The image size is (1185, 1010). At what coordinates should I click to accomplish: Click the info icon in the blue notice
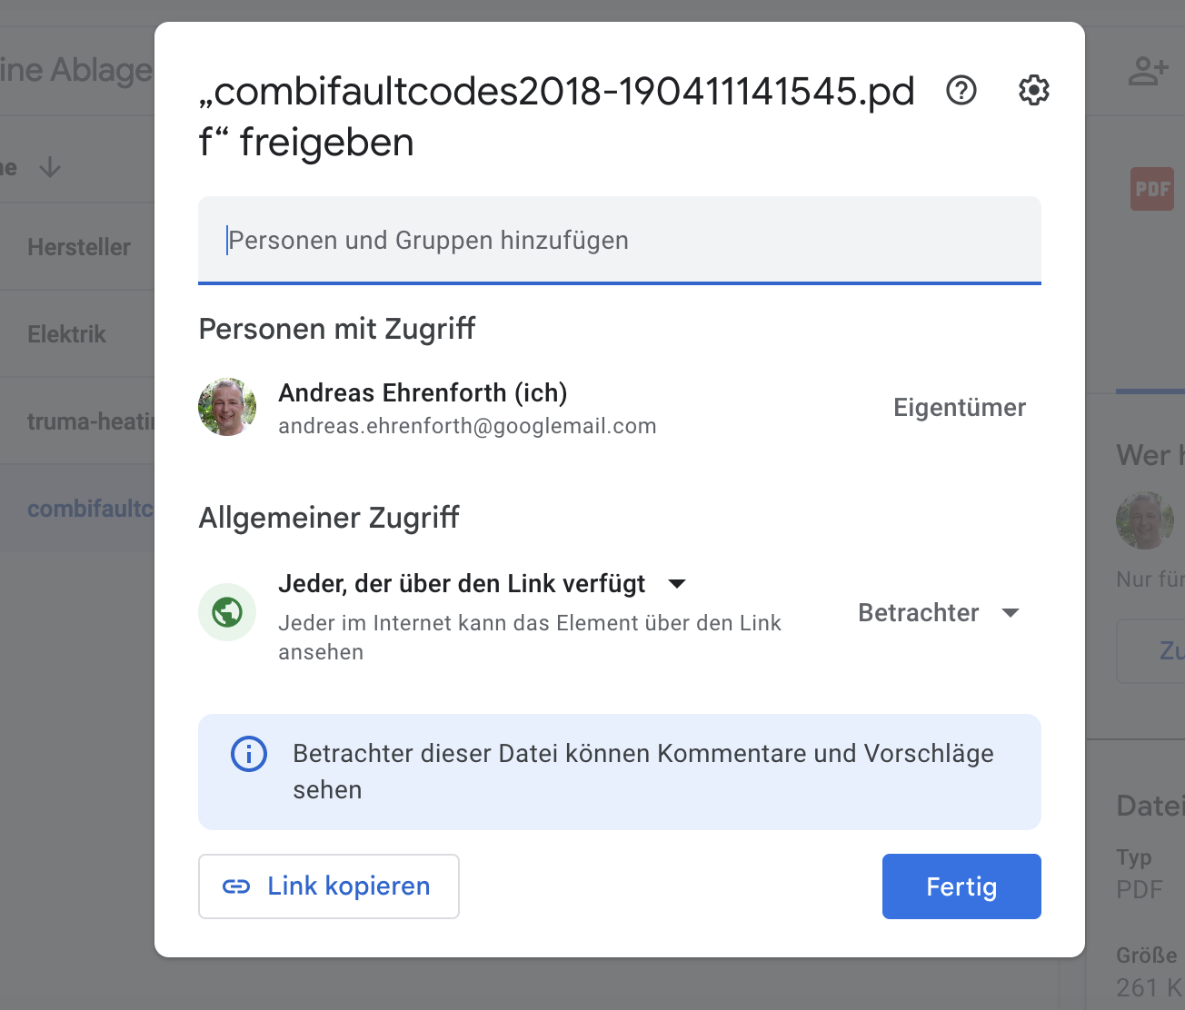pyautogui.click(x=249, y=754)
